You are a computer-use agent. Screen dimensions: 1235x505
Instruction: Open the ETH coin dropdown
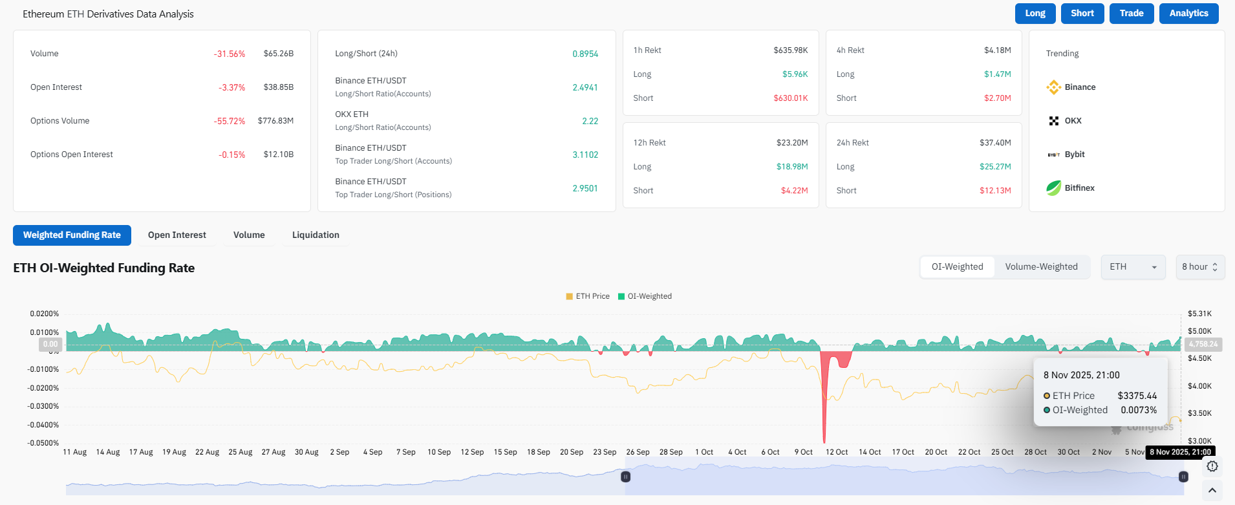click(x=1133, y=267)
